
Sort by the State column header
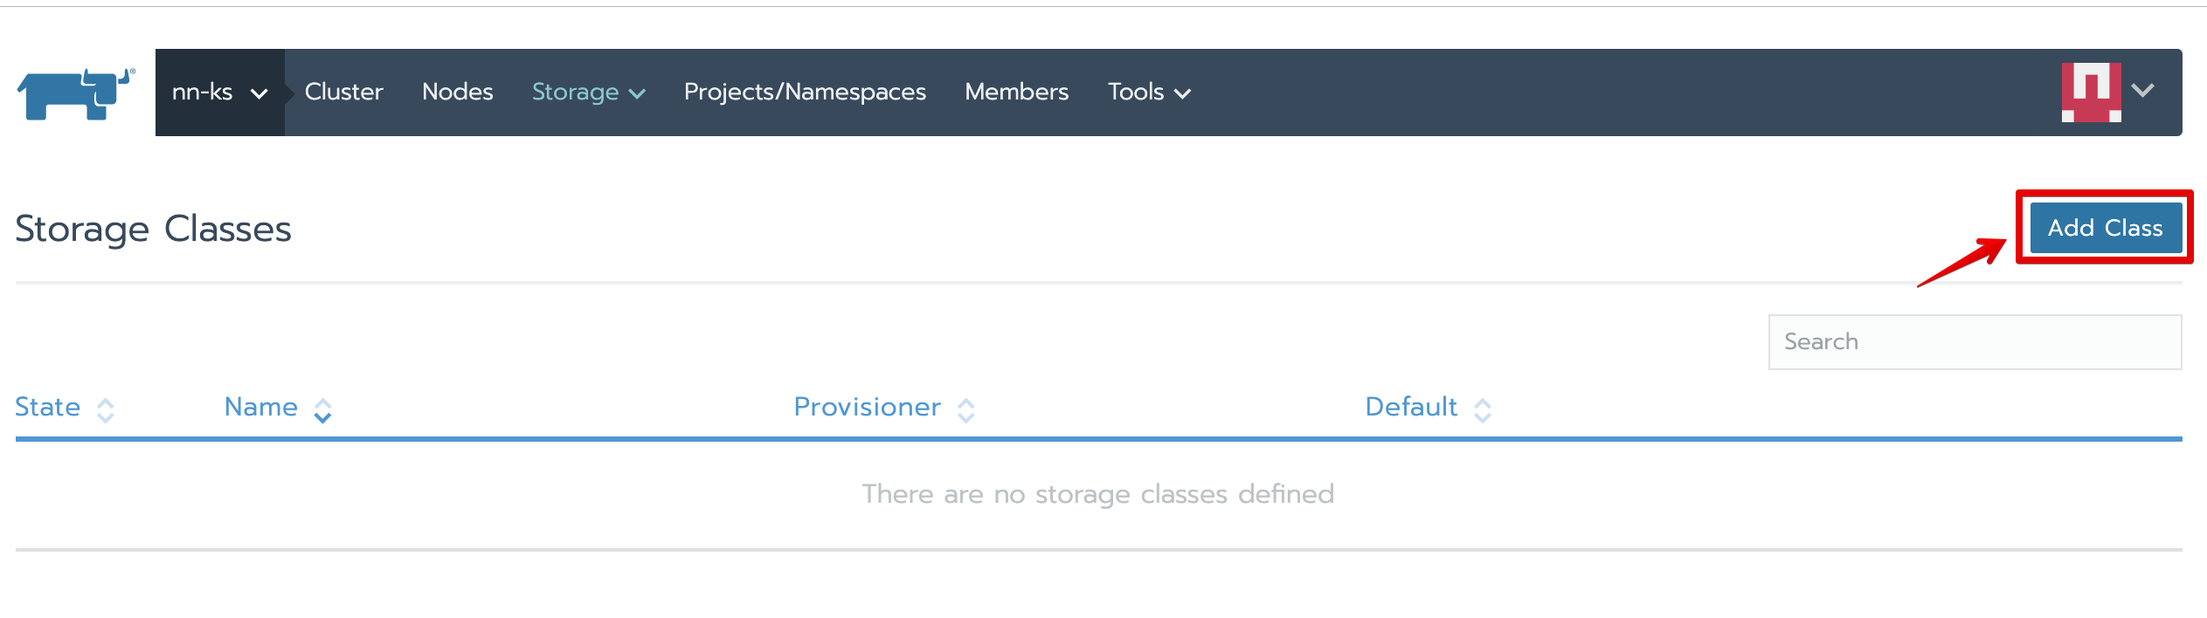pos(48,408)
